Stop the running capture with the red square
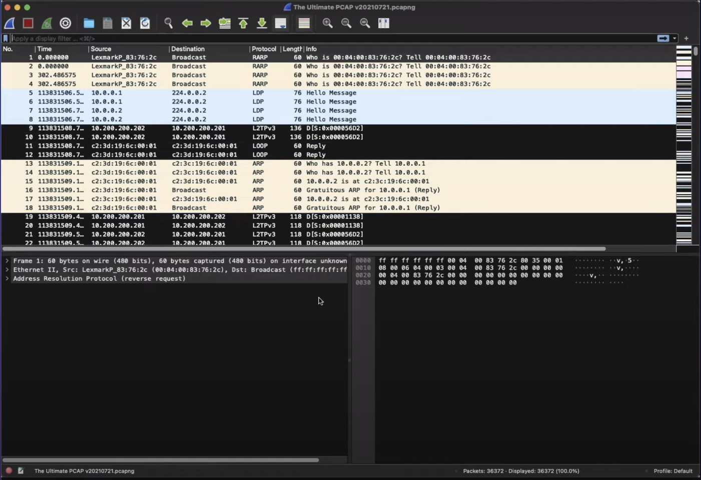Screen dimensions: 701x480 click(28, 23)
